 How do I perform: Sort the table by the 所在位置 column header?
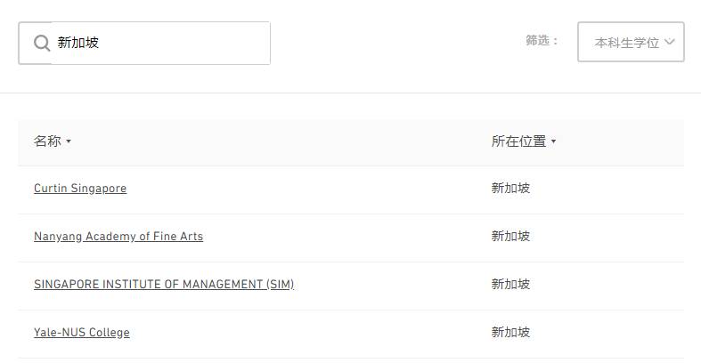(x=518, y=141)
